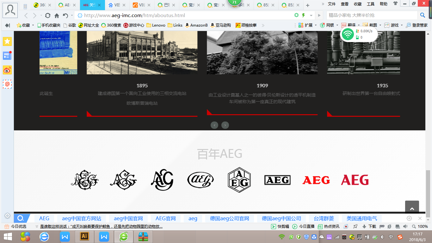Open the mail @ sidebar icon
This screenshot has height=243, width=432.
[x=7, y=84]
